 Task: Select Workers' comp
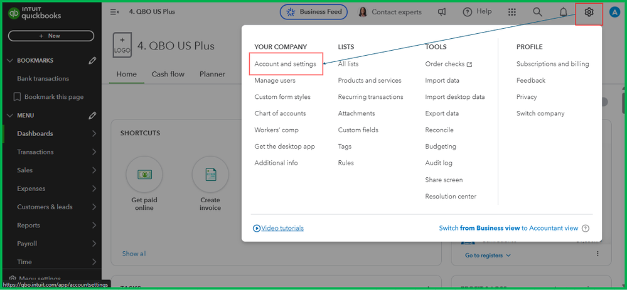point(276,130)
